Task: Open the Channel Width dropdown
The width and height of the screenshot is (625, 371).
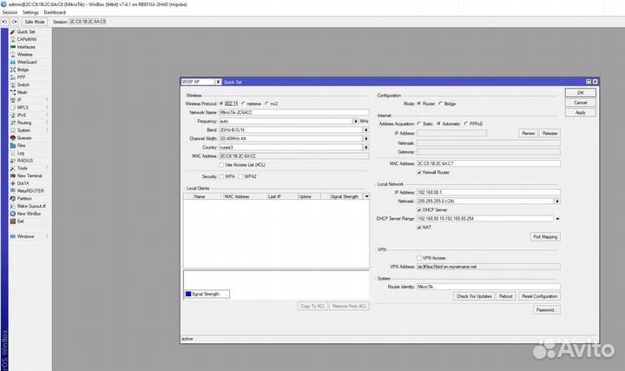Action: coord(365,138)
